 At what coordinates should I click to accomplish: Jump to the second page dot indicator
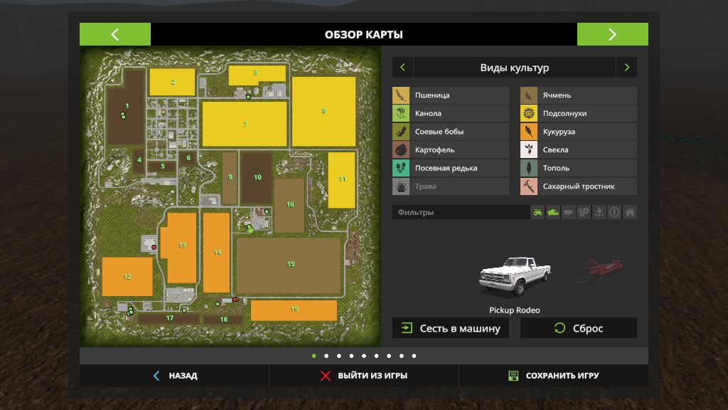click(326, 356)
